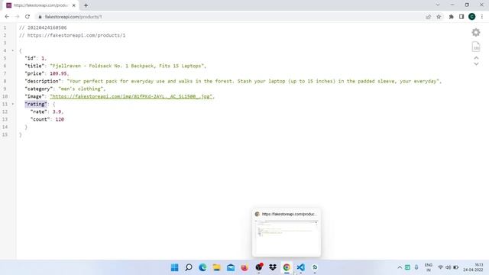The height and width of the screenshot is (275, 489).
Task: Show hidden system tray icons
Action: click(x=400, y=267)
